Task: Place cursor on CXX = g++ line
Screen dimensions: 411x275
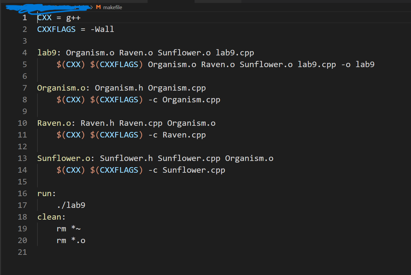Action: pos(59,17)
